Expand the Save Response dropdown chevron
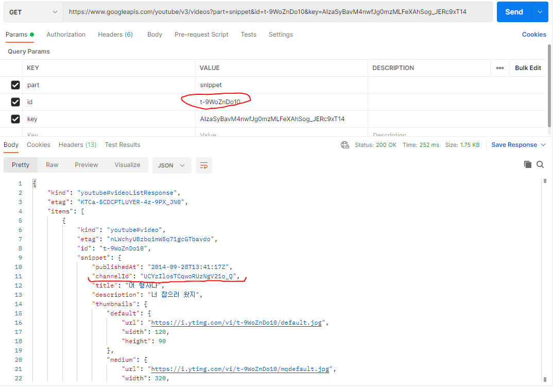This screenshot has height=387, width=553. pyautogui.click(x=543, y=145)
